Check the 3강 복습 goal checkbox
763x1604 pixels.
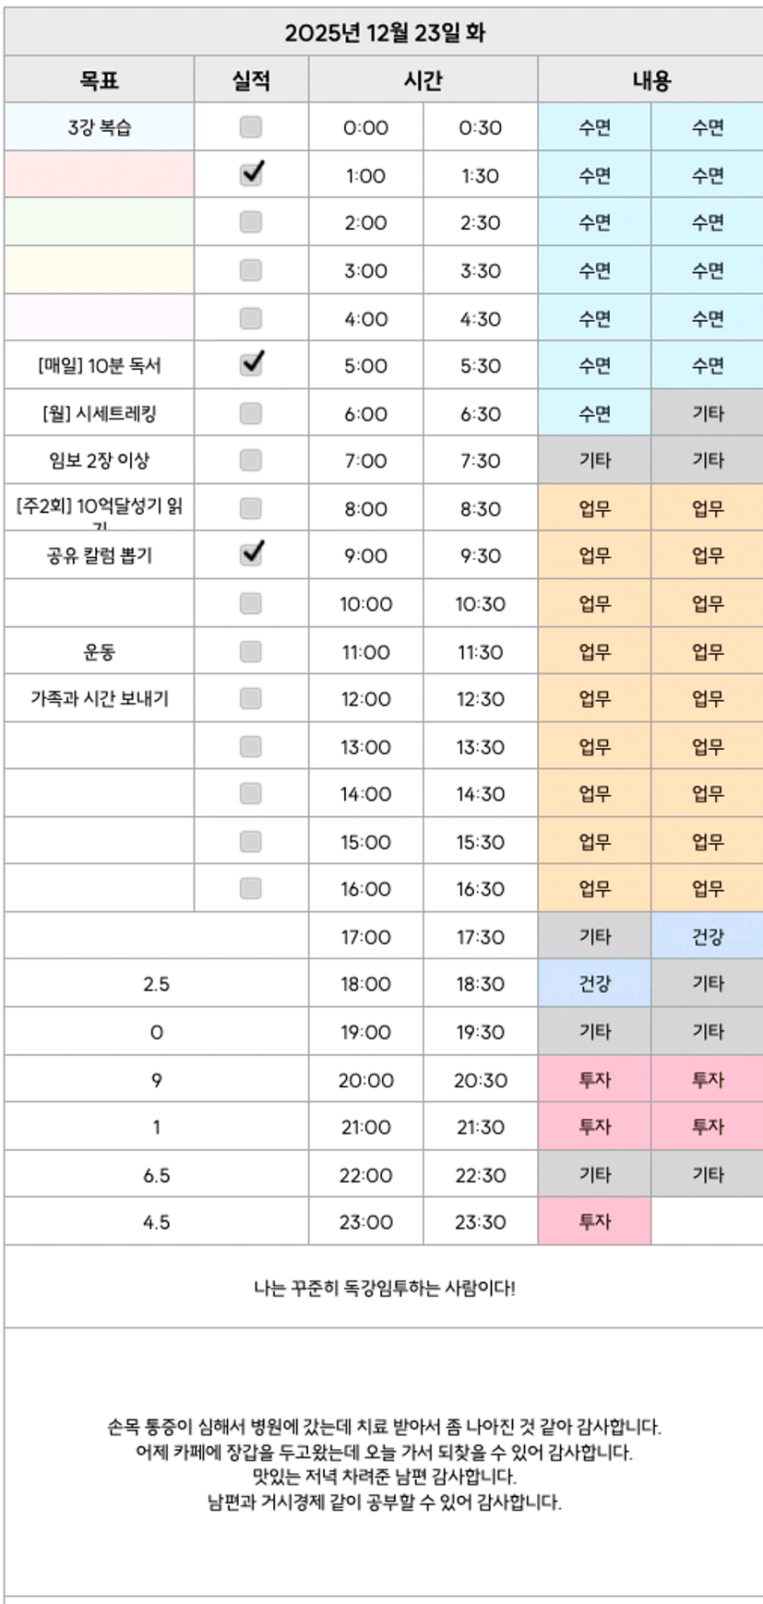pyautogui.click(x=251, y=127)
